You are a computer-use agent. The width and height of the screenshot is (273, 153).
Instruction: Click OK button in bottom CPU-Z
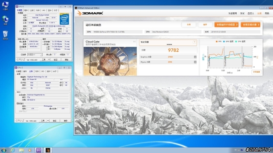point(65,121)
